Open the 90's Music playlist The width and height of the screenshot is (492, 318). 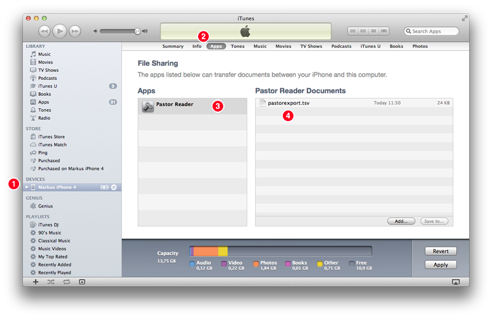72,233
